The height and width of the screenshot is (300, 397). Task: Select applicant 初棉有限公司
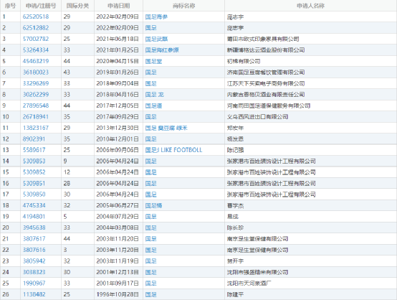pyautogui.click(x=244, y=61)
